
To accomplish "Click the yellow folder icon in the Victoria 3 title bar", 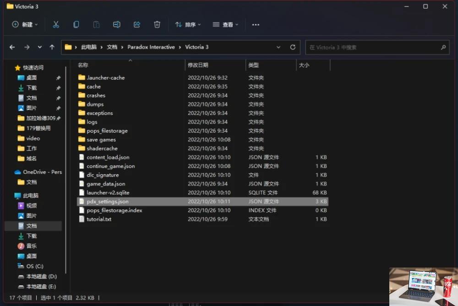I will 10,6.
